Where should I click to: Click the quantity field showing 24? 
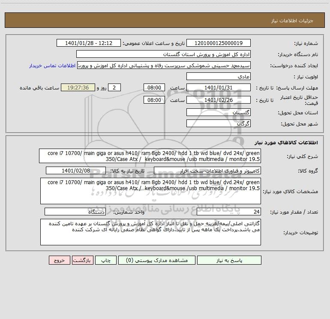(x=229, y=212)
